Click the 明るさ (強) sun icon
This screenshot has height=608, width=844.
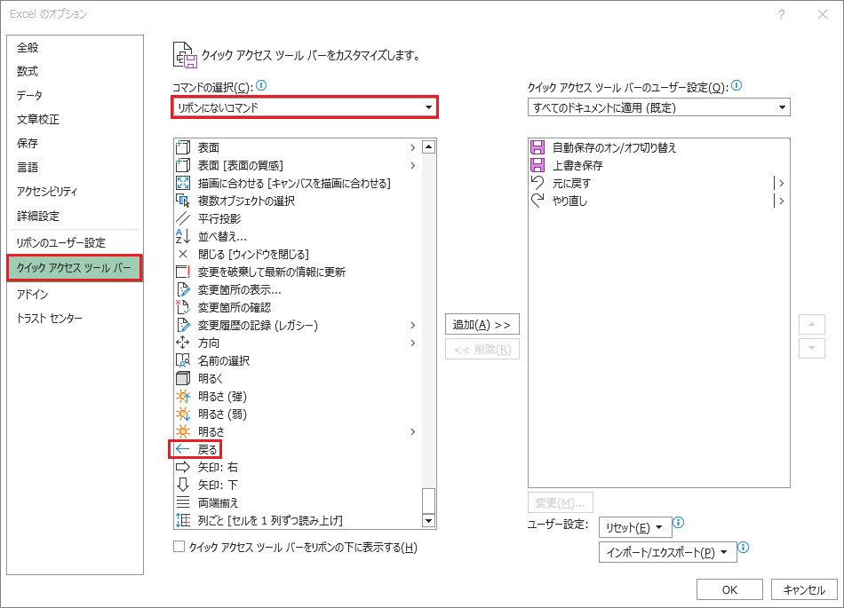[184, 396]
